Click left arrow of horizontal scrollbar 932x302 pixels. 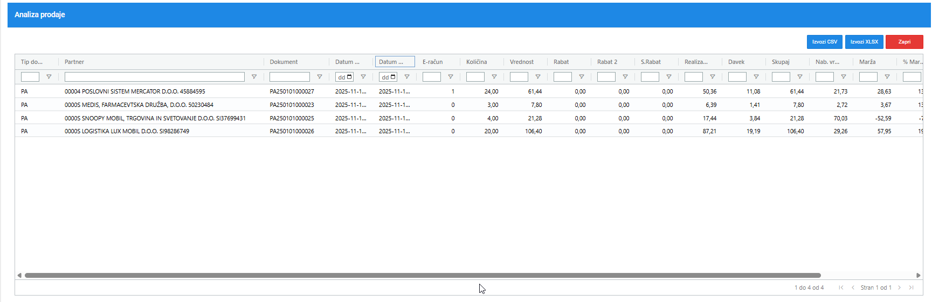point(19,275)
